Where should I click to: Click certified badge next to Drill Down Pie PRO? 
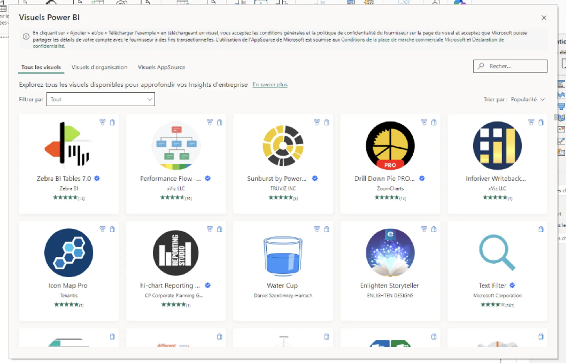pos(422,178)
